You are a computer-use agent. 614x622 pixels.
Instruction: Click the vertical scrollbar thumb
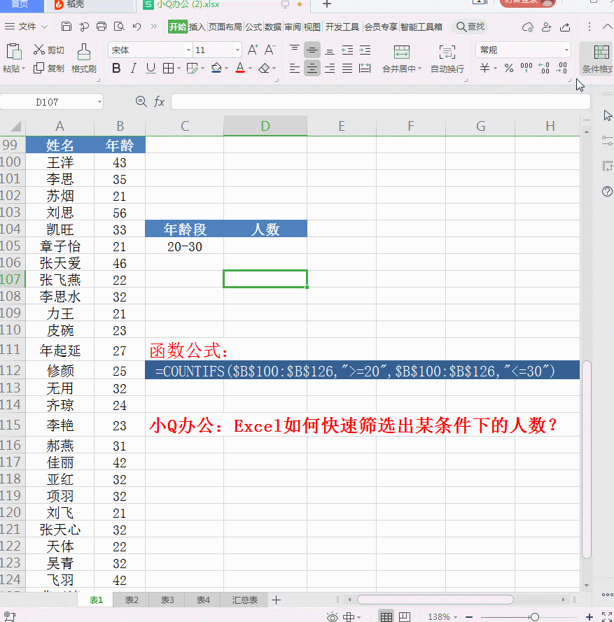pos(587,460)
